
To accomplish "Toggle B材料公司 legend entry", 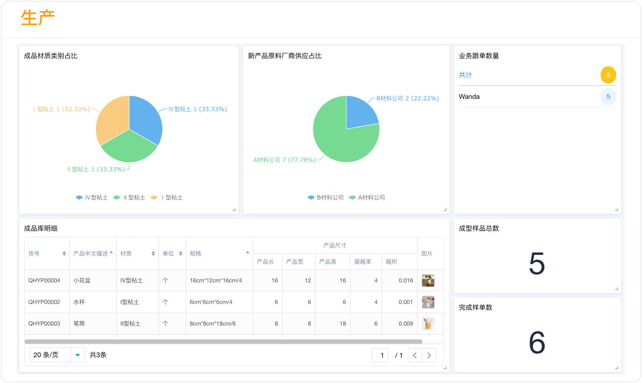I will (x=325, y=198).
